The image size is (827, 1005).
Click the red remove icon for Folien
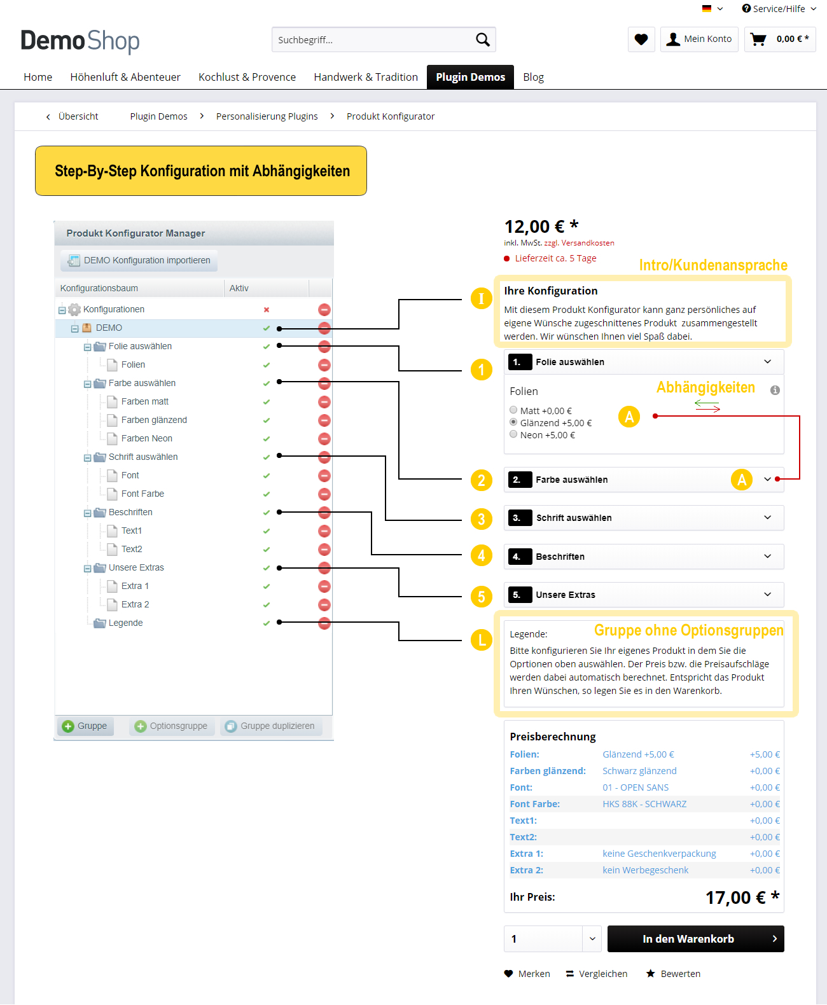pos(324,365)
